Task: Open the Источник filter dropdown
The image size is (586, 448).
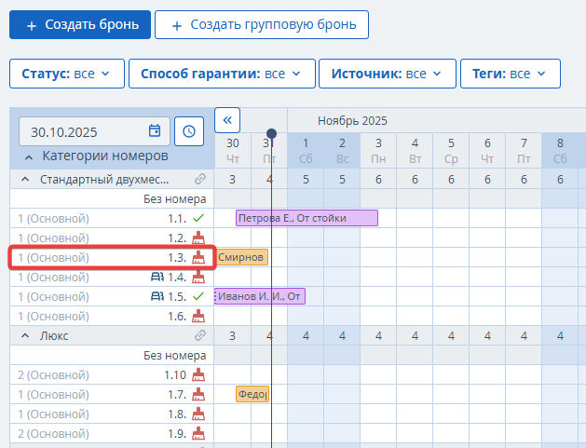Action: tap(387, 73)
